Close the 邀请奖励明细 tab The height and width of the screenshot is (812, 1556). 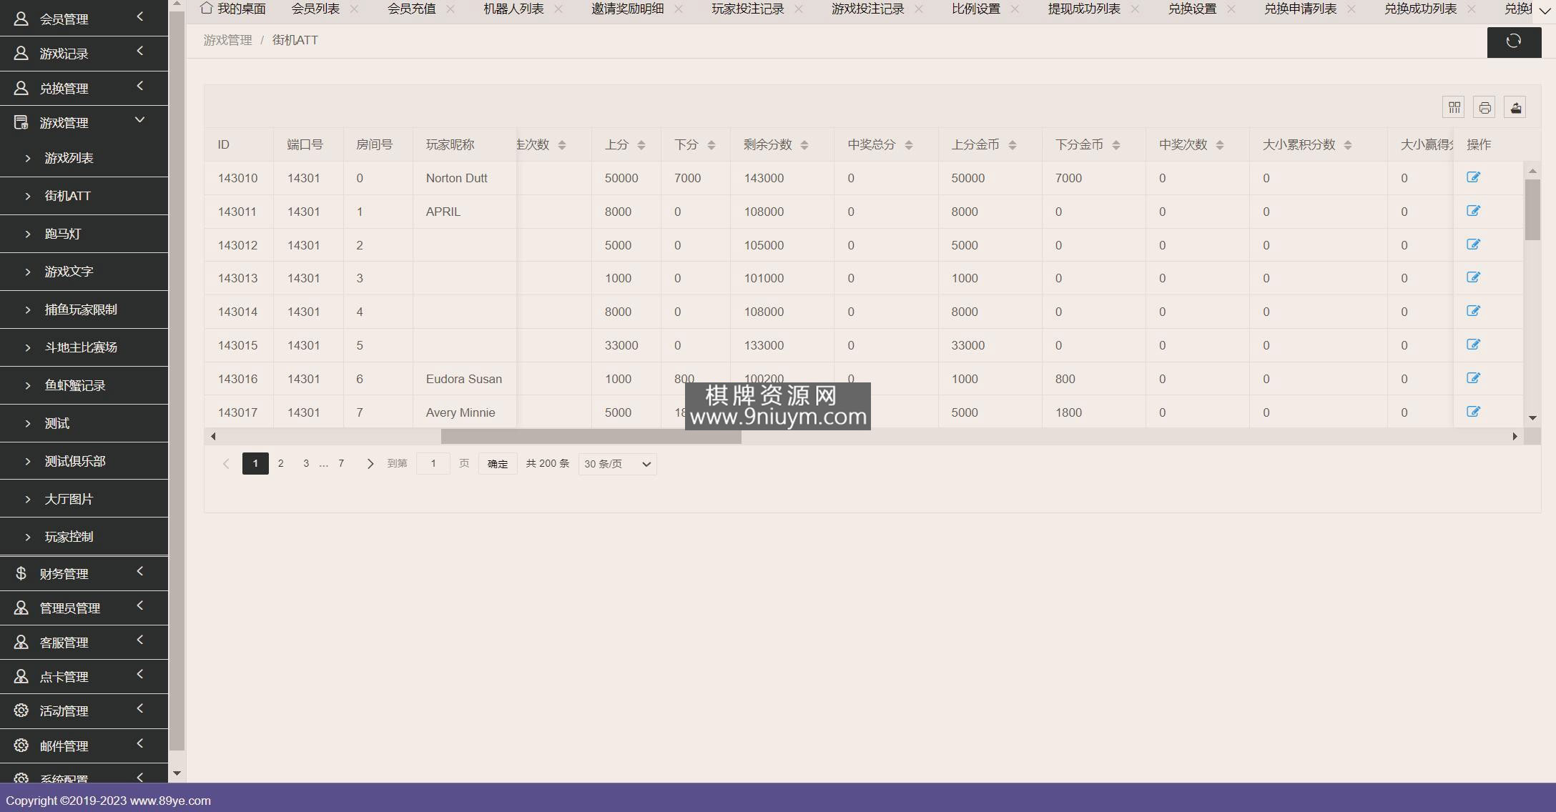click(x=679, y=9)
